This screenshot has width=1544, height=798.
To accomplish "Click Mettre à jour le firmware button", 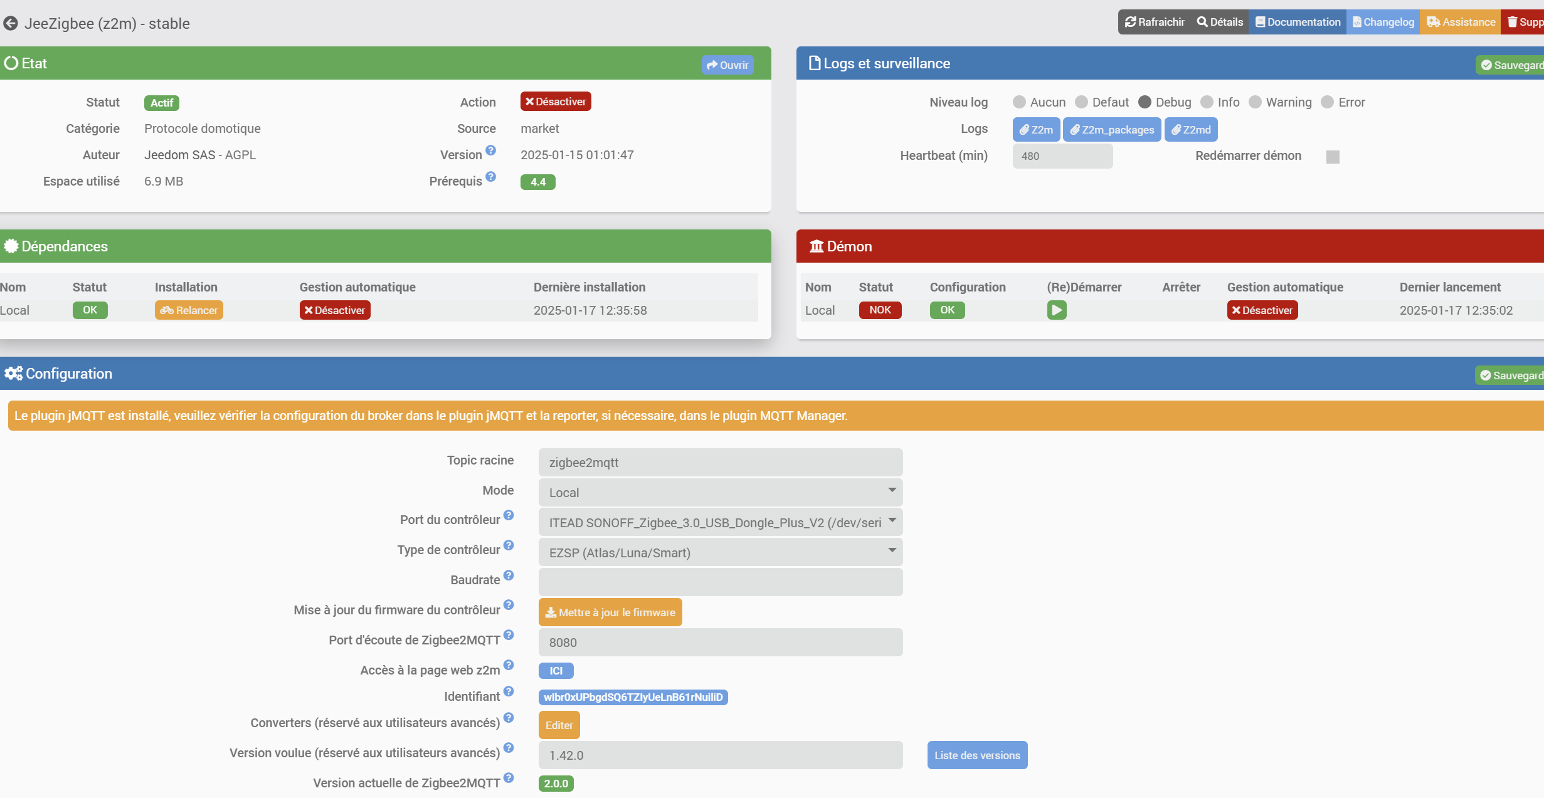I will (610, 612).
